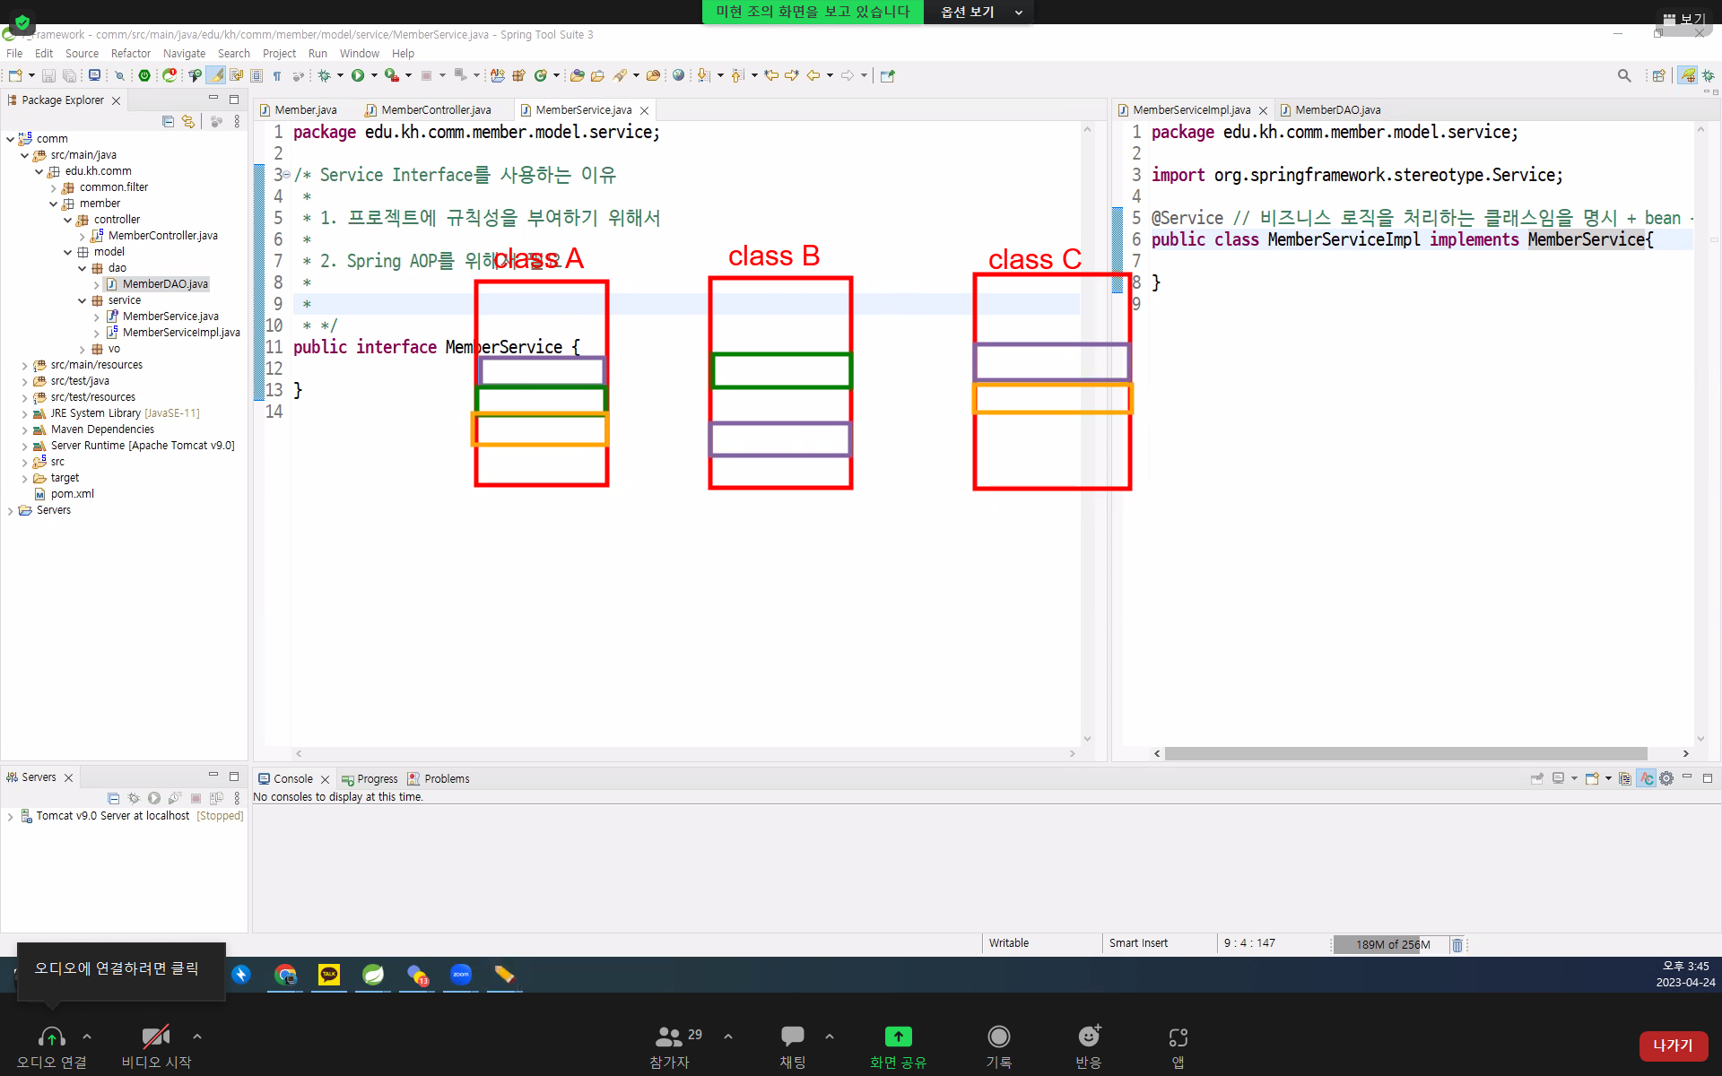
Task: Switch to the Spring perspective
Action: [x=1688, y=75]
